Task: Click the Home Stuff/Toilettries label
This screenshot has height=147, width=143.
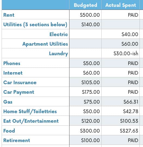Action: click(30, 111)
